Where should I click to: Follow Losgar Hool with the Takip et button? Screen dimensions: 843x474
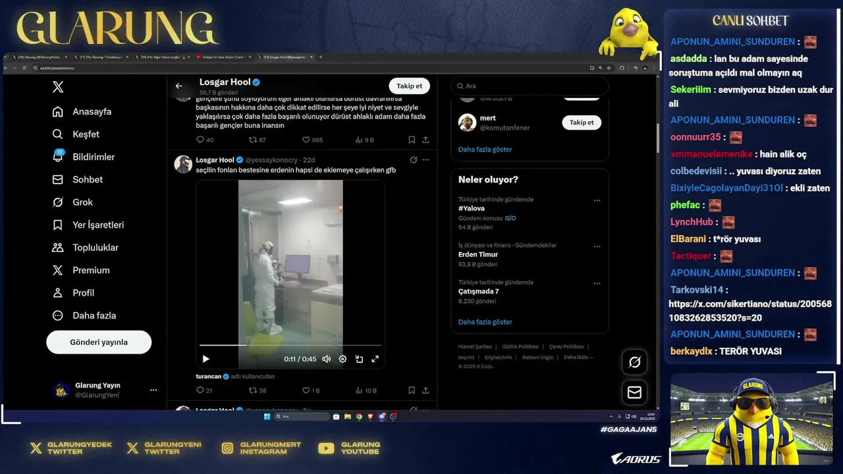(x=409, y=86)
